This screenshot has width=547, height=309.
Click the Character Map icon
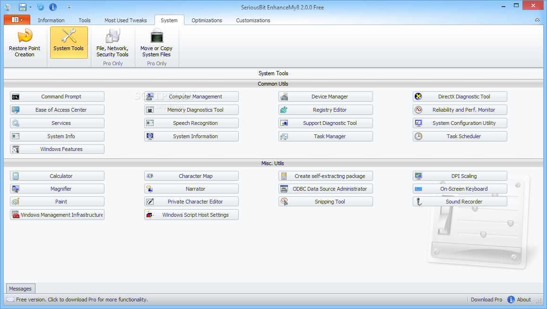coord(150,176)
